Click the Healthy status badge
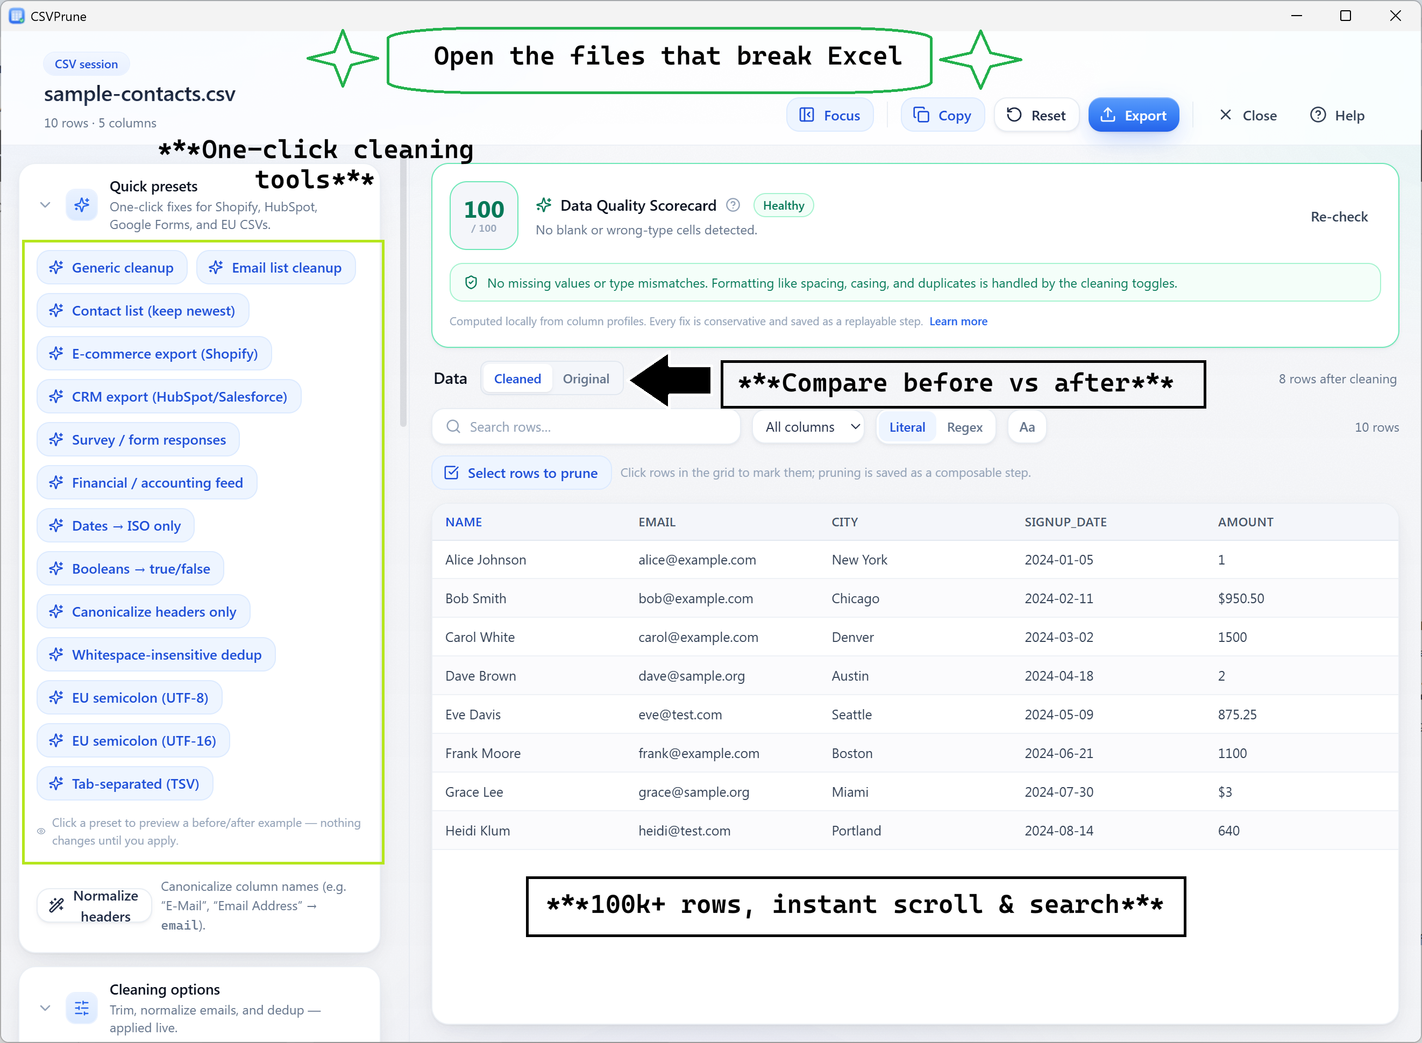Screen dimensions: 1422x1043 coord(784,205)
